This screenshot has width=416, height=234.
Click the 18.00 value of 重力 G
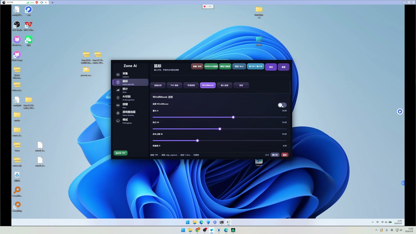pyautogui.click(x=284, y=111)
